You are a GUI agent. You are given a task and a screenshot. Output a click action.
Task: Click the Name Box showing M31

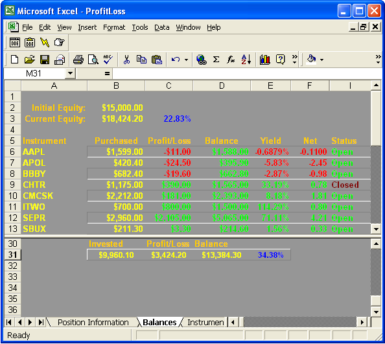[34, 73]
